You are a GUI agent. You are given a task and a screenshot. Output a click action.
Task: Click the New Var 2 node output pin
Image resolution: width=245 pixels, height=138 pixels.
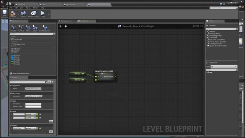pyautogui.click(x=83, y=80)
